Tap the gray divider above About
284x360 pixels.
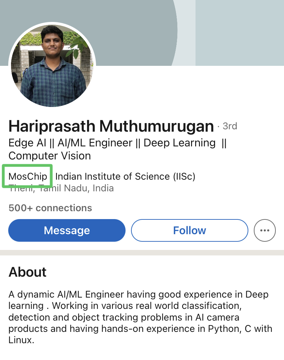(142, 253)
